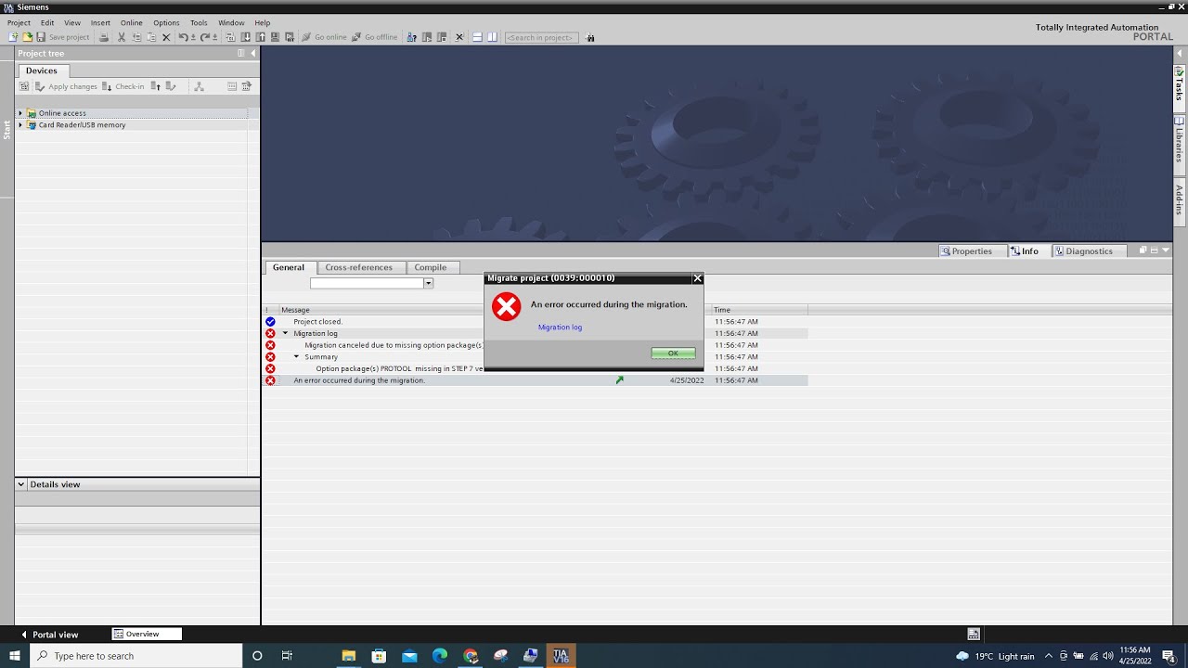Click the Accessible devices icon
The width and height of the screenshot is (1188, 668).
point(411,37)
